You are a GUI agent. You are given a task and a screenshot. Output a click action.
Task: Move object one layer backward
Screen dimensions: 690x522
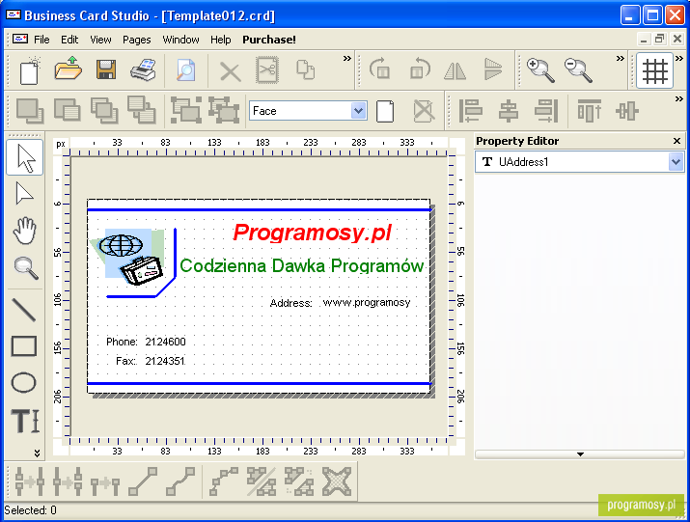coord(141,110)
